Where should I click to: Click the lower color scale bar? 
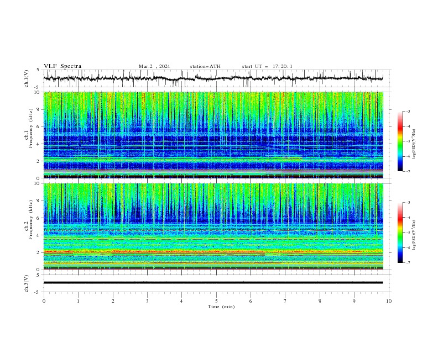point(400,233)
